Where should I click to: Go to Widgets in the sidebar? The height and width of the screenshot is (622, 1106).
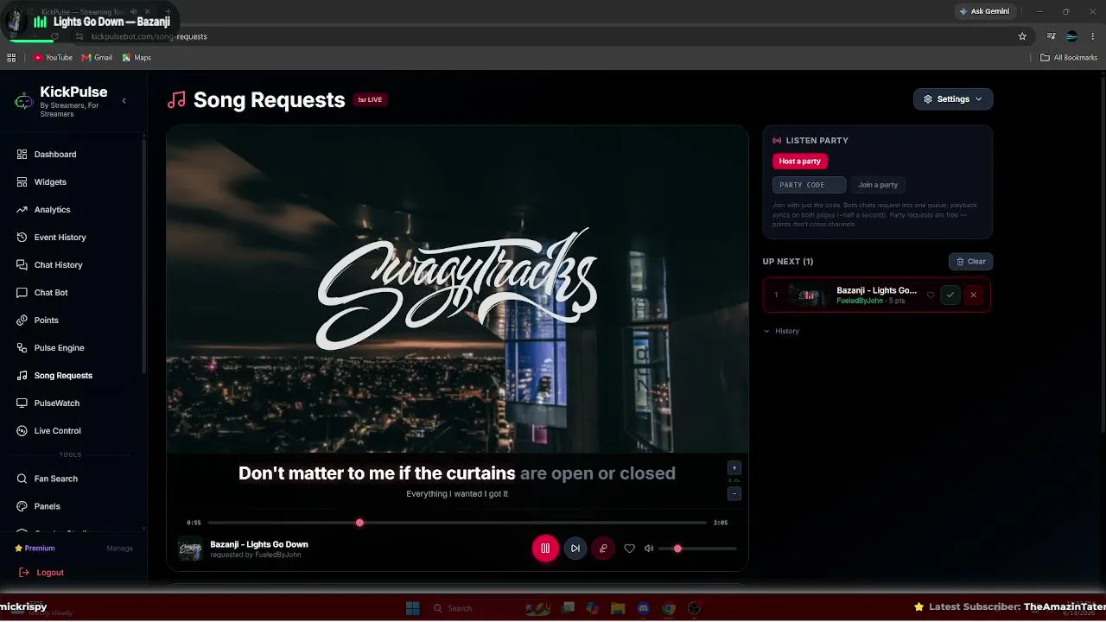50,182
